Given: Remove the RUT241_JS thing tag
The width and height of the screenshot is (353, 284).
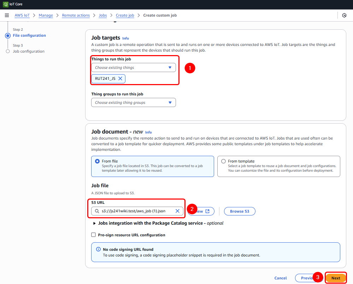Looking at the screenshot, I should click(x=120, y=78).
